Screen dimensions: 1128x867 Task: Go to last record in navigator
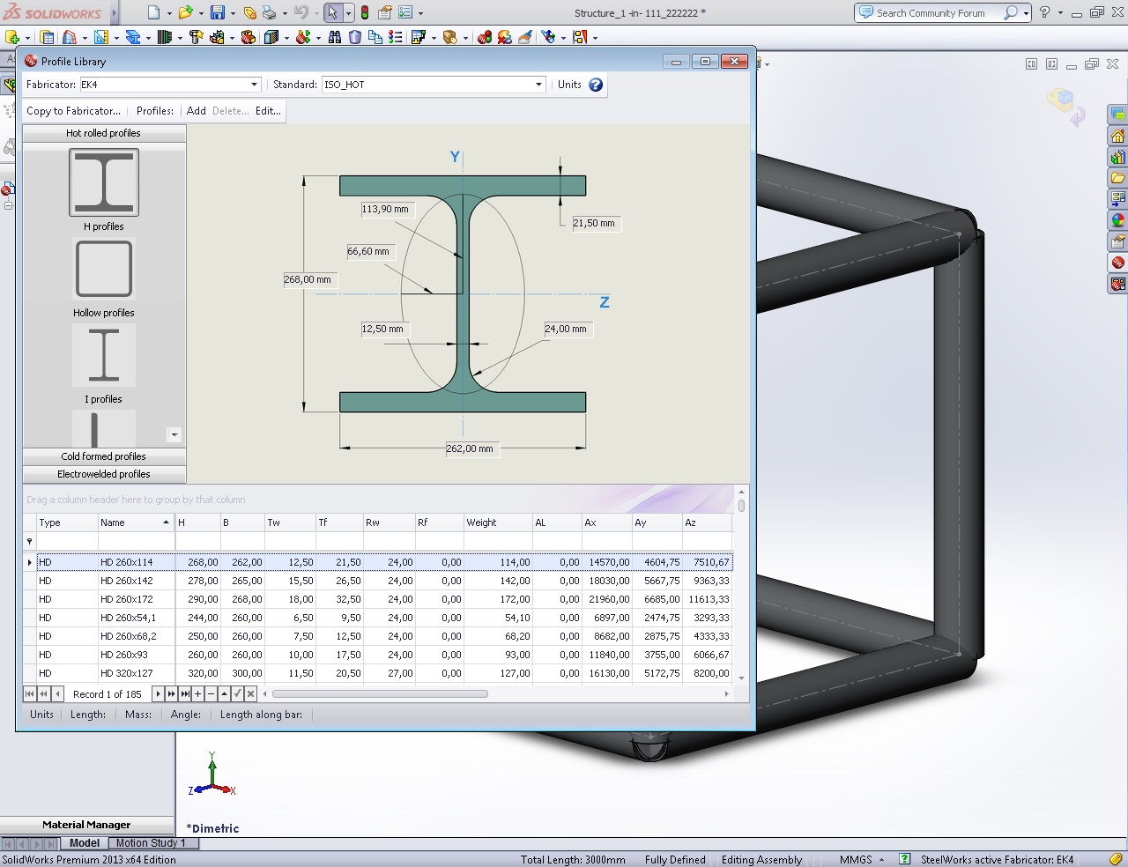point(185,694)
